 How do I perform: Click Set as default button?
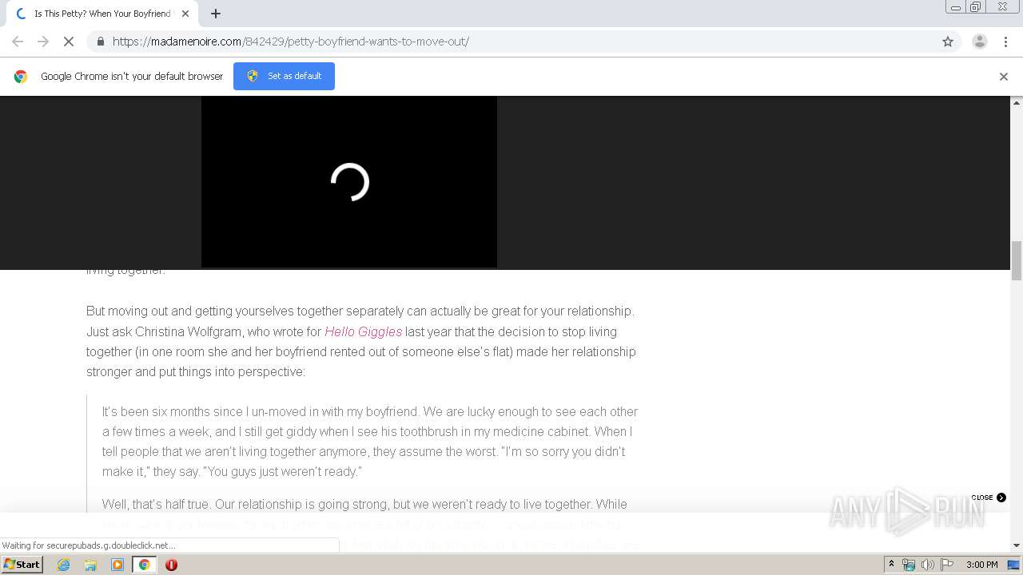[x=284, y=76]
